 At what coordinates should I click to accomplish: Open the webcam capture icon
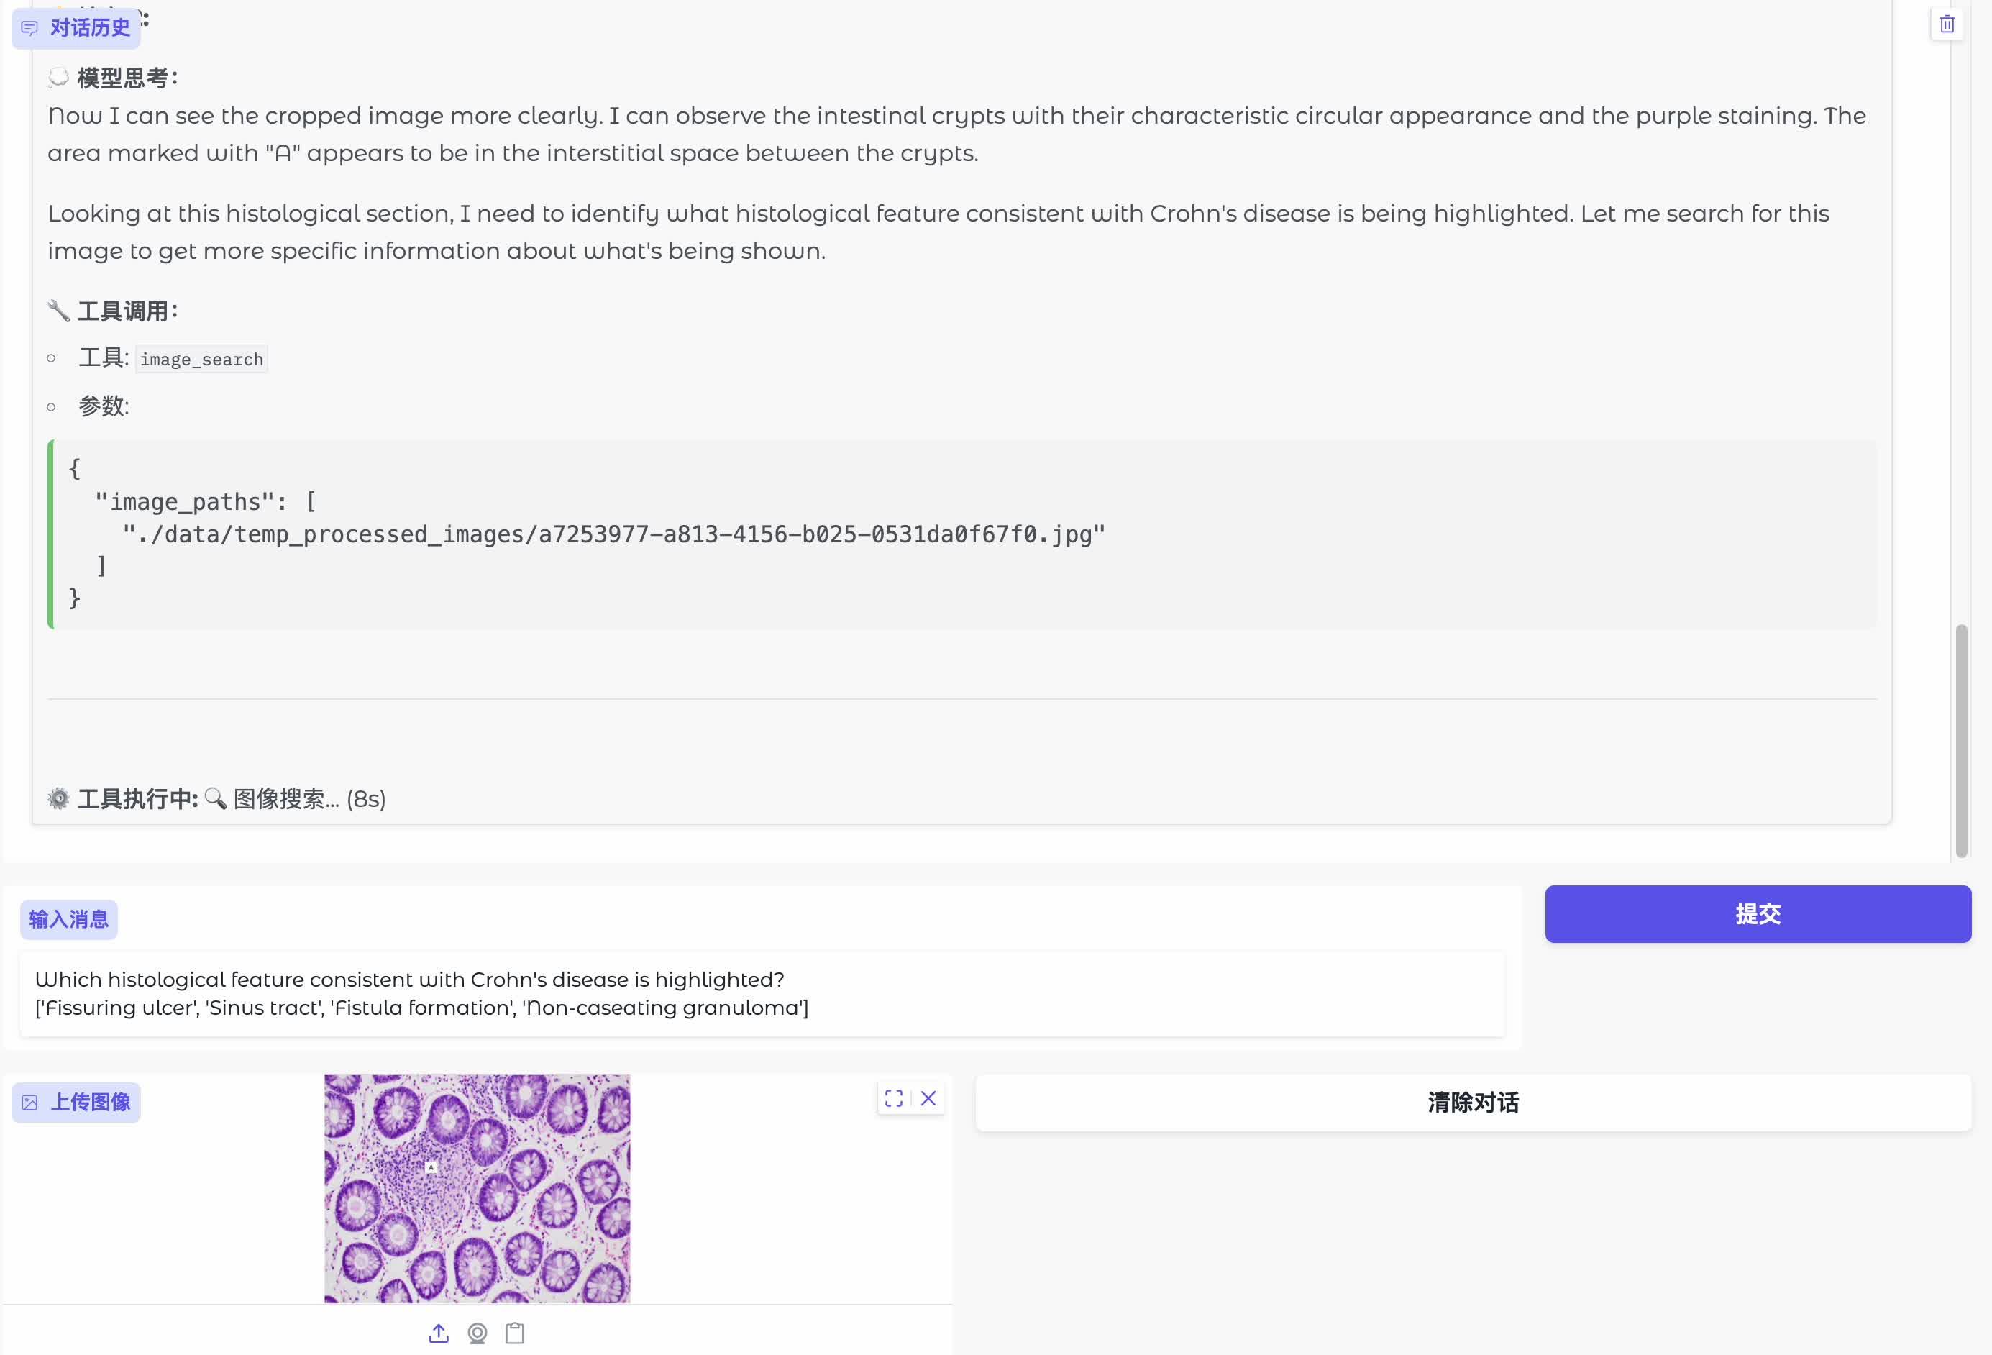tap(478, 1333)
